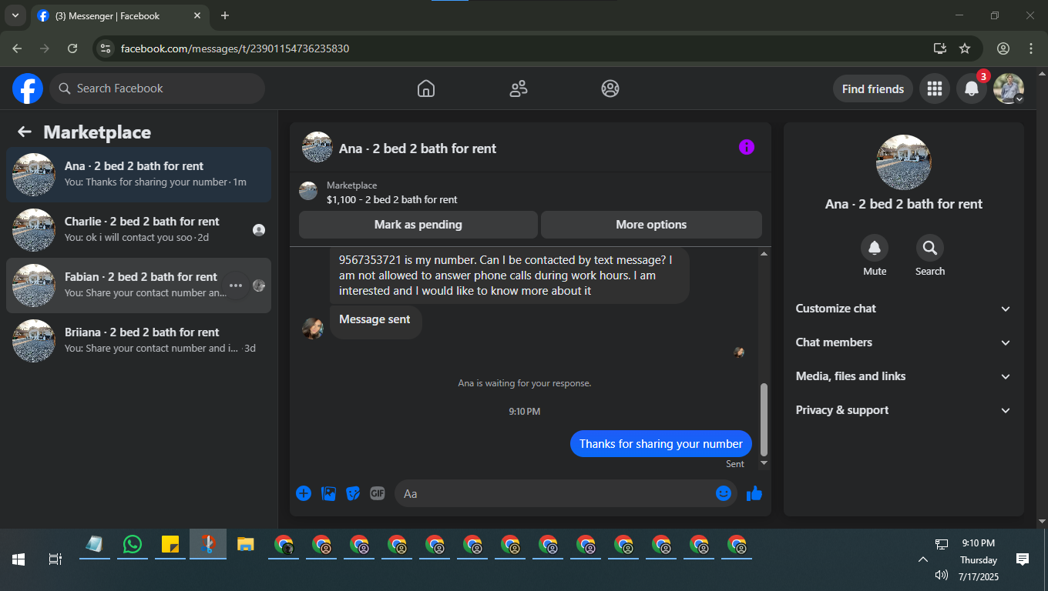
Task: Open the Chrome profile icon
Action: click(1003, 48)
